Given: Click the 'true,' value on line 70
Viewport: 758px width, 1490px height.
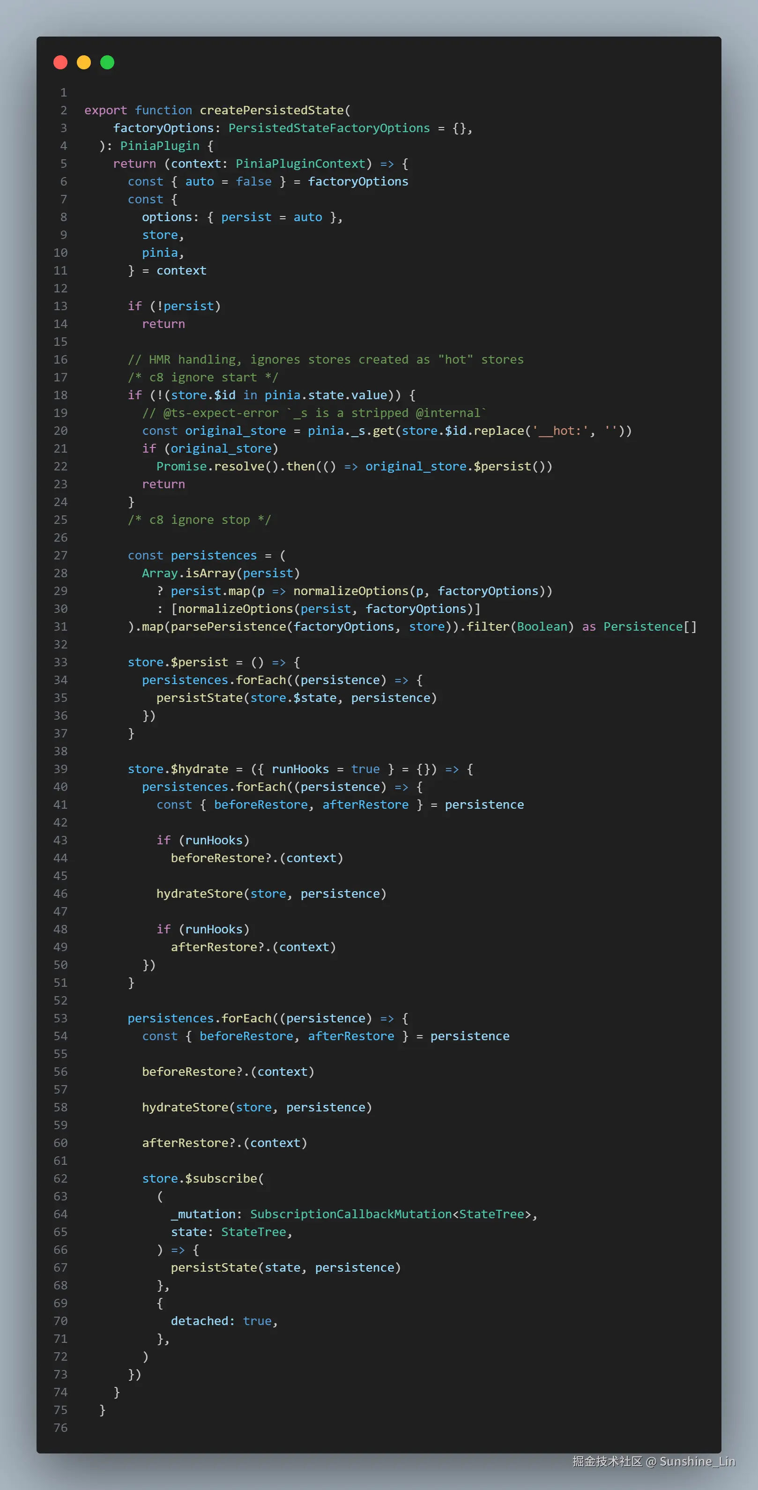Looking at the screenshot, I should (x=261, y=1321).
